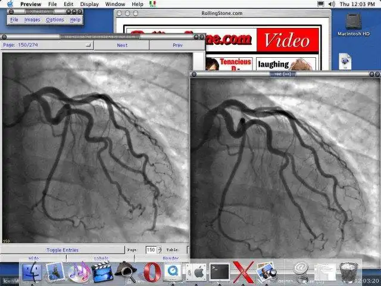Click the RollingStone.com window title bar
This screenshot has width=381, height=286.
(222, 13)
